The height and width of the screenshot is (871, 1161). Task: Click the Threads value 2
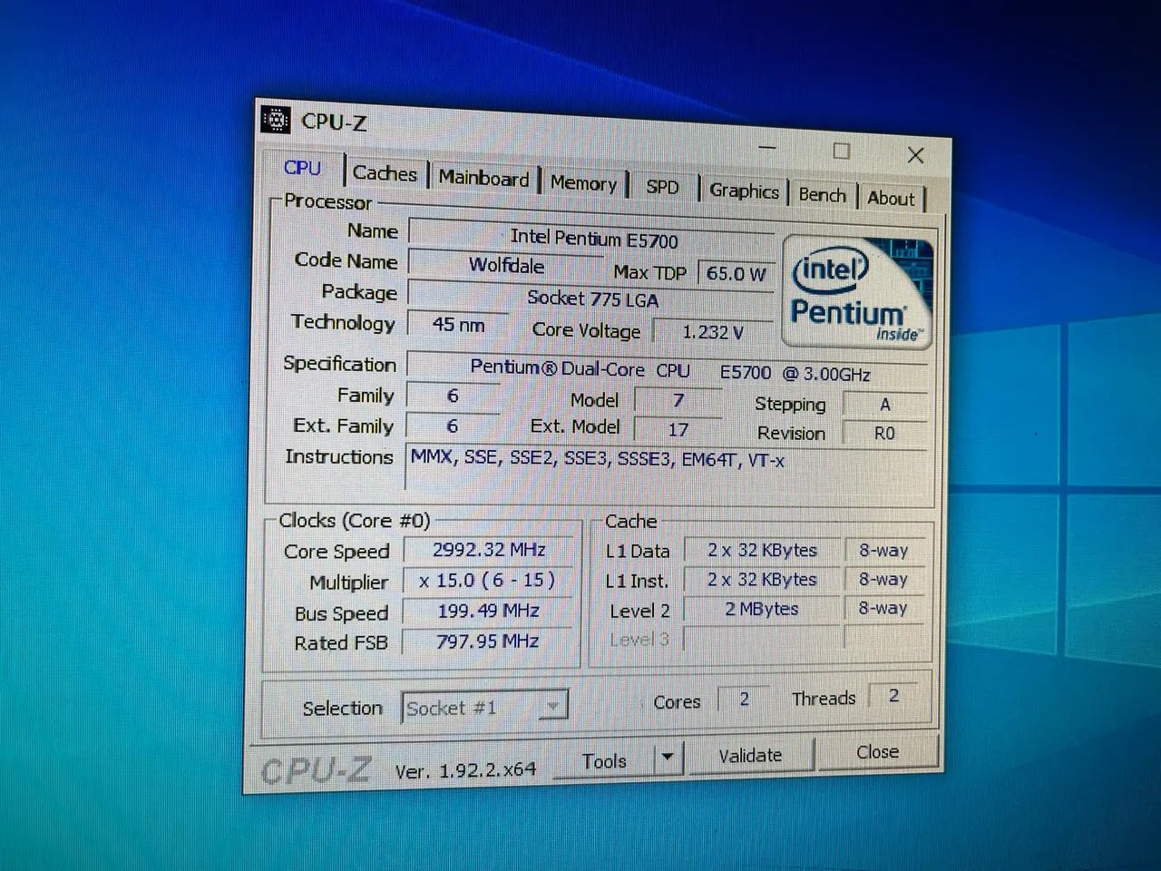(893, 696)
